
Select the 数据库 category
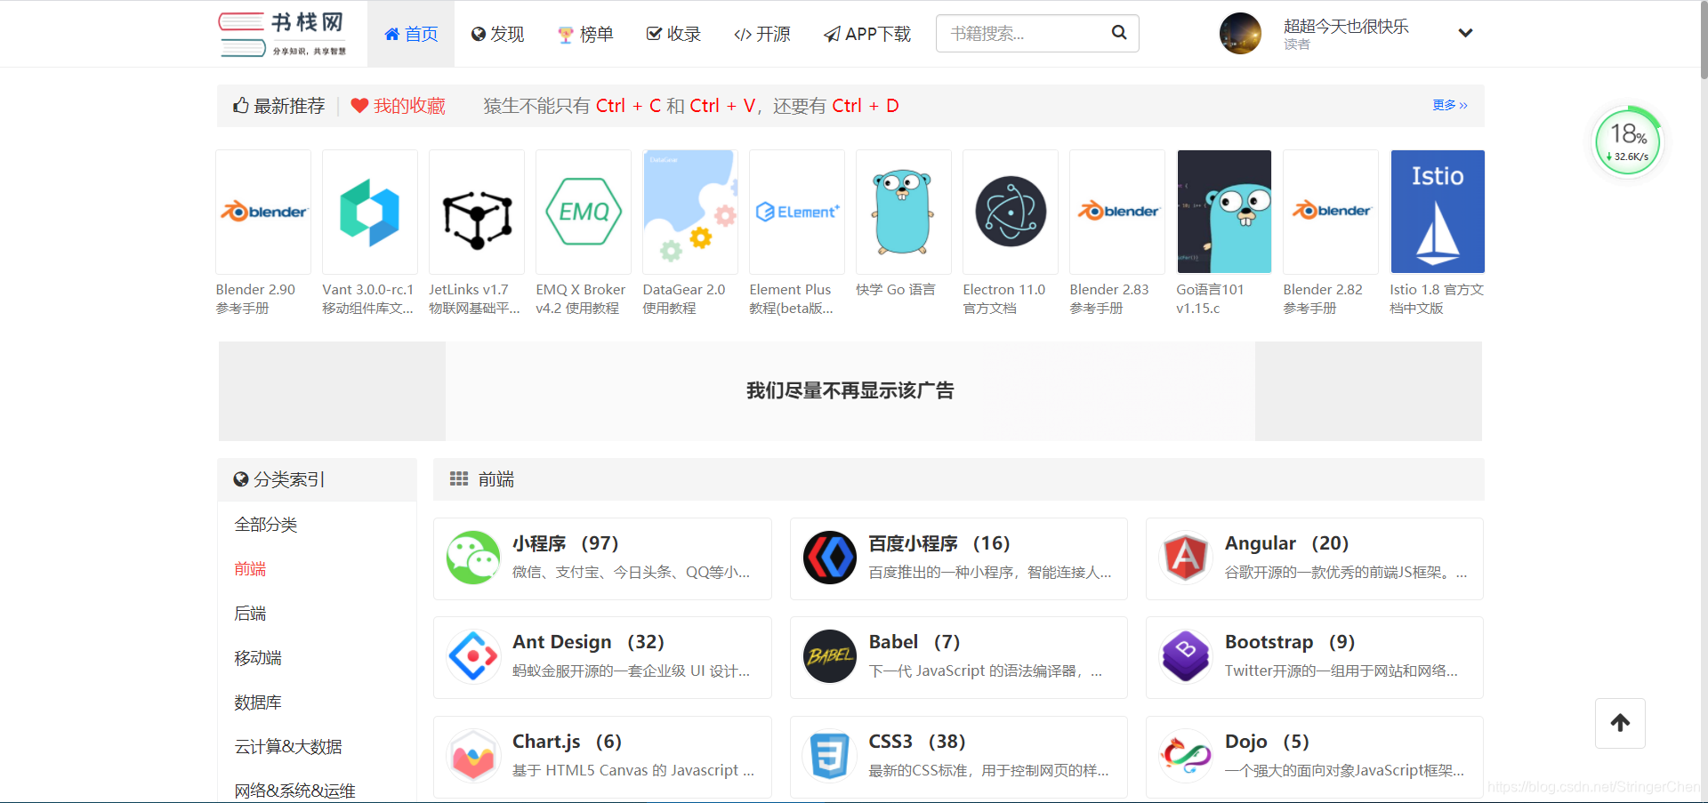click(258, 703)
